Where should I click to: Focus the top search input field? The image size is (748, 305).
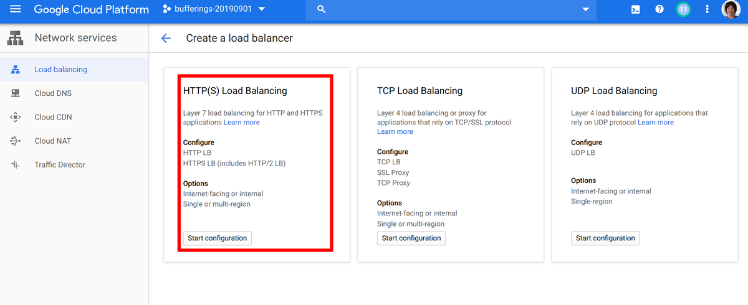pos(451,9)
